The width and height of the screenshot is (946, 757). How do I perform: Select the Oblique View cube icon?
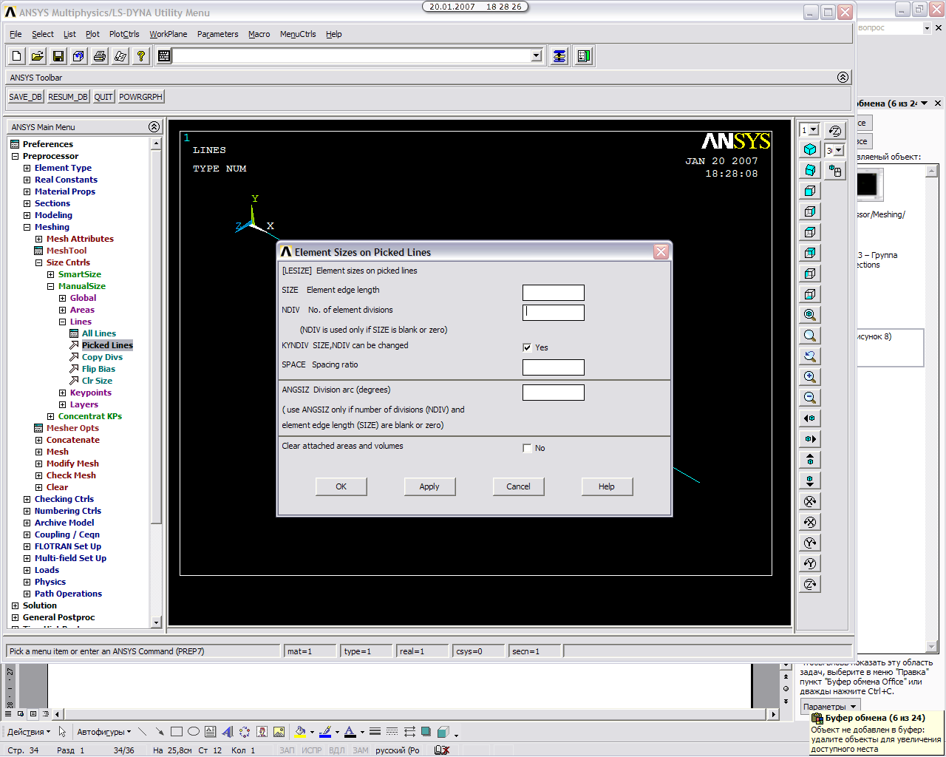click(x=810, y=170)
